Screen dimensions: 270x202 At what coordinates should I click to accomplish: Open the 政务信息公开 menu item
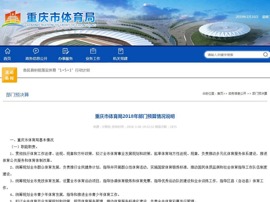(x=37, y=59)
